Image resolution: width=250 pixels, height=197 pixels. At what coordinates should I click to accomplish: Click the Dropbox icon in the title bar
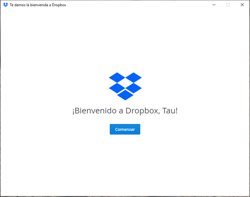coord(6,5)
